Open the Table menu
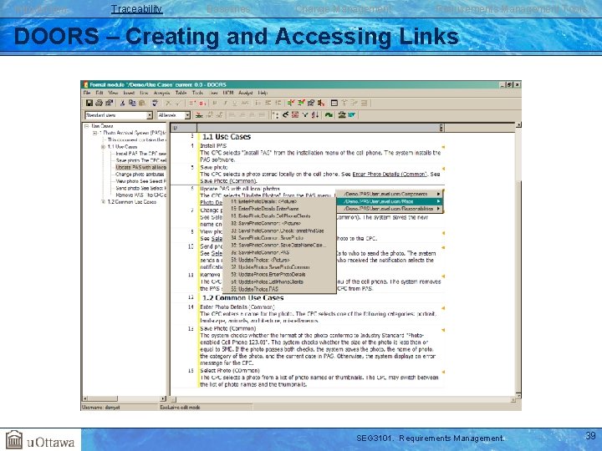This screenshot has width=602, height=451. (x=181, y=93)
